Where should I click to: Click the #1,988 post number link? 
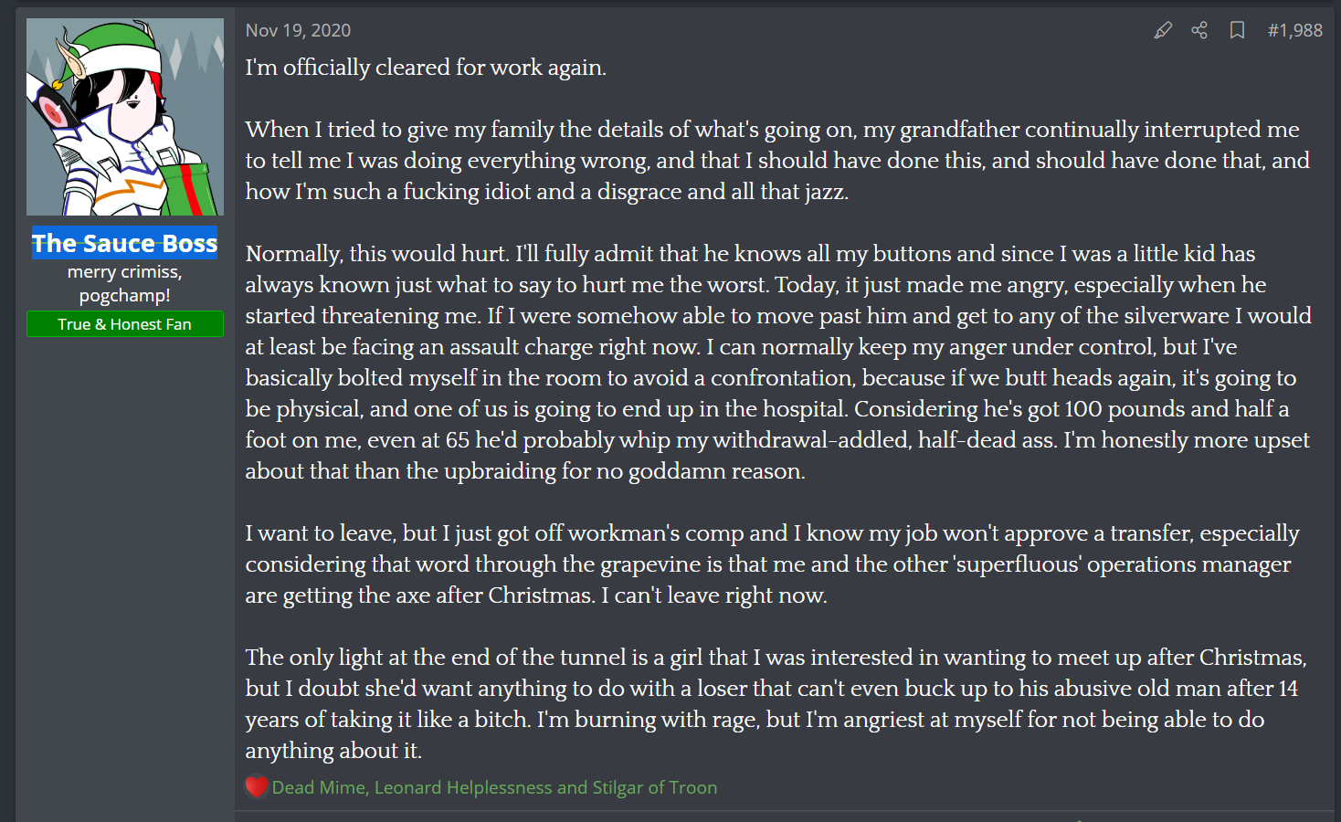pyautogui.click(x=1294, y=30)
